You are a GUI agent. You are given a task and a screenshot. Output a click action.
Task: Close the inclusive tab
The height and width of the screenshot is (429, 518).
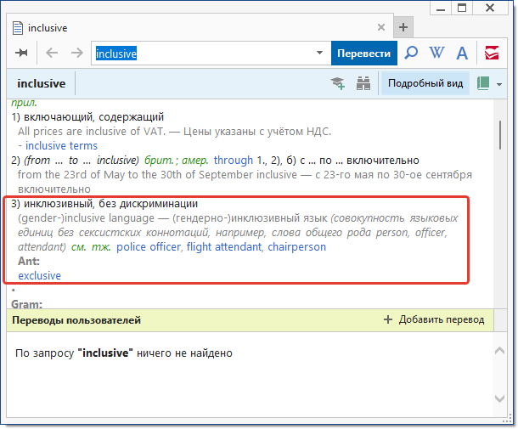coord(380,27)
